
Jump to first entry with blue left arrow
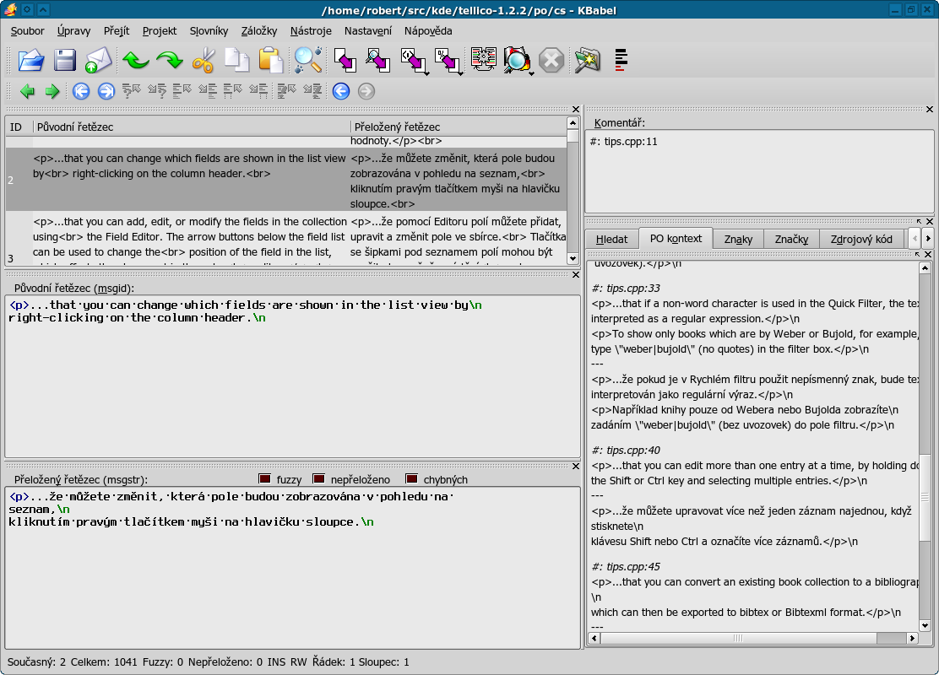tap(81, 91)
